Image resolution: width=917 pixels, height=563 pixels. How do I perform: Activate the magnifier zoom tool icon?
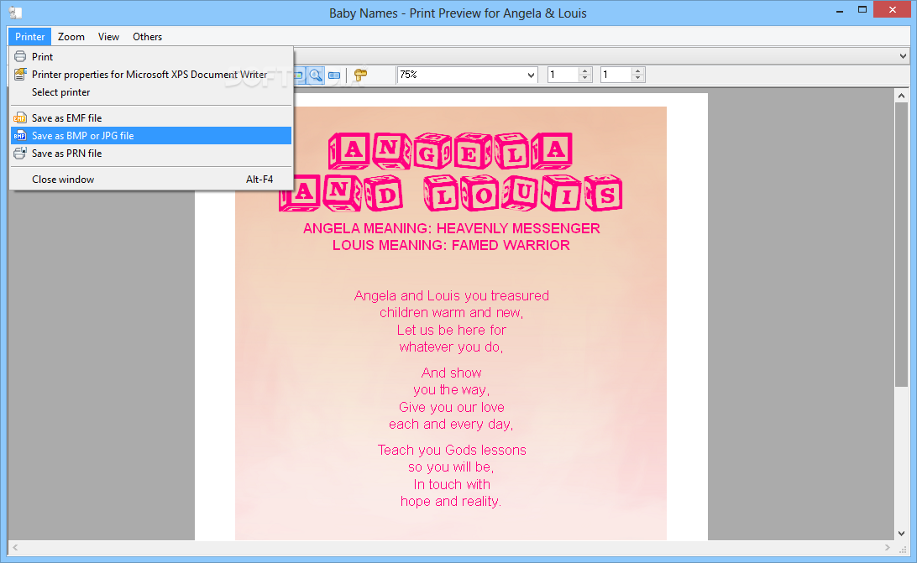pyautogui.click(x=316, y=75)
